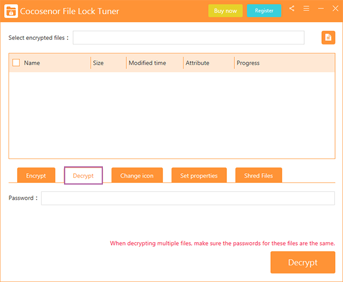Select the Decrypt tab
Image resolution: width=343 pixels, height=282 pixels.
pyautogui.click(x=83, y=175)
